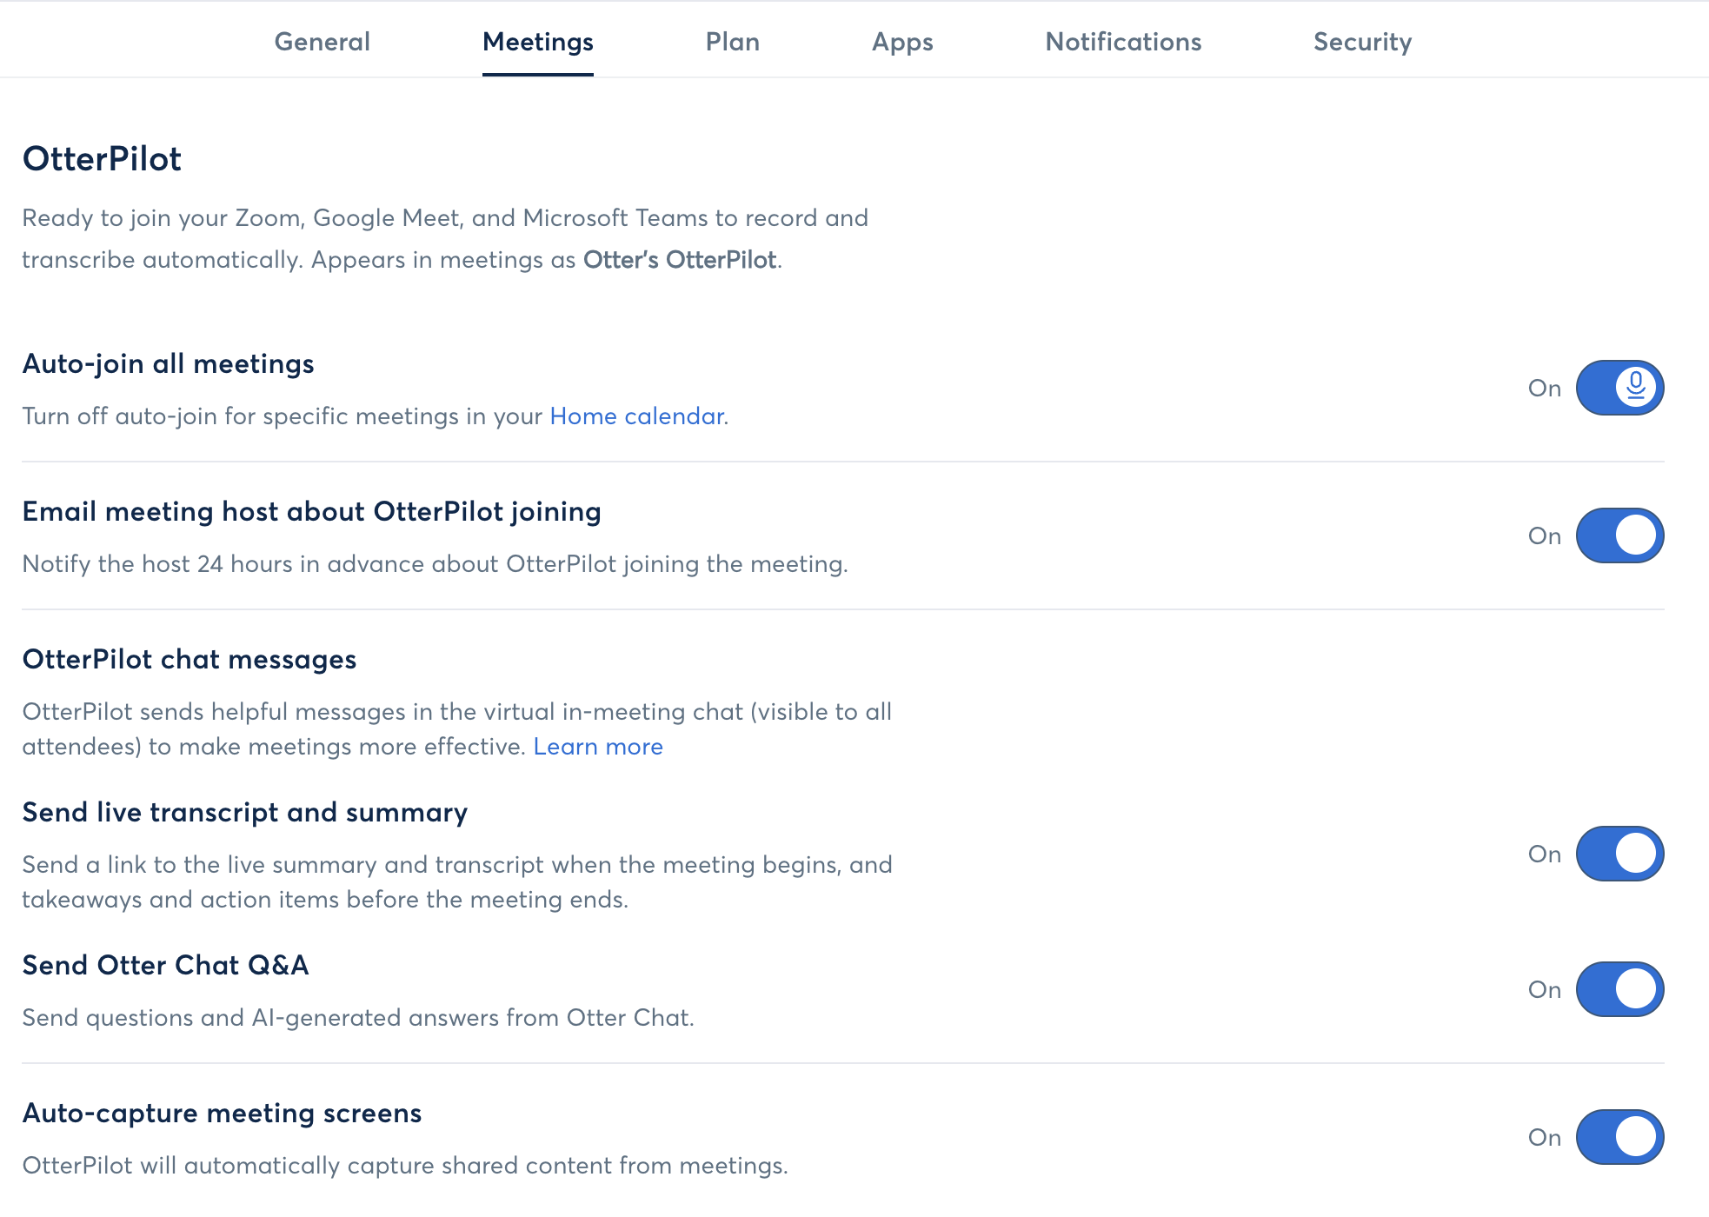Turn off Auto-join all meetings
Viewport: 1709px width, 1217px height.
1619,388
